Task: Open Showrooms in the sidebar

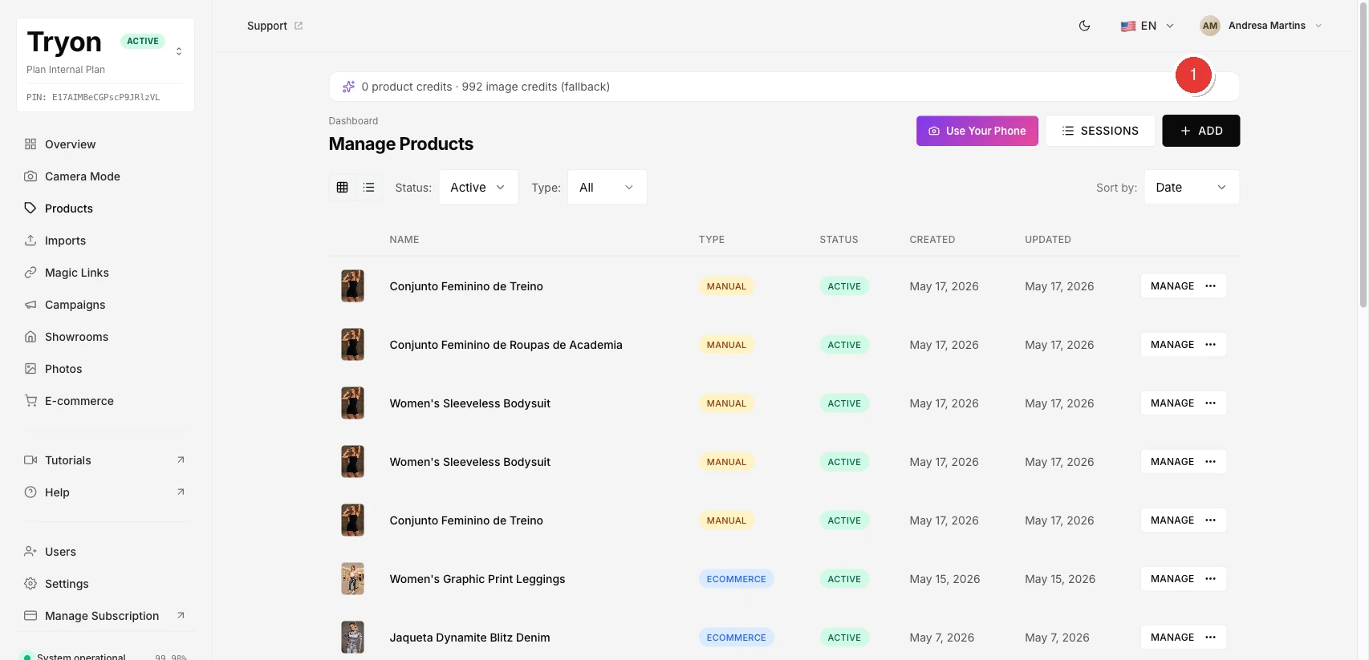Action: [76, 337]
